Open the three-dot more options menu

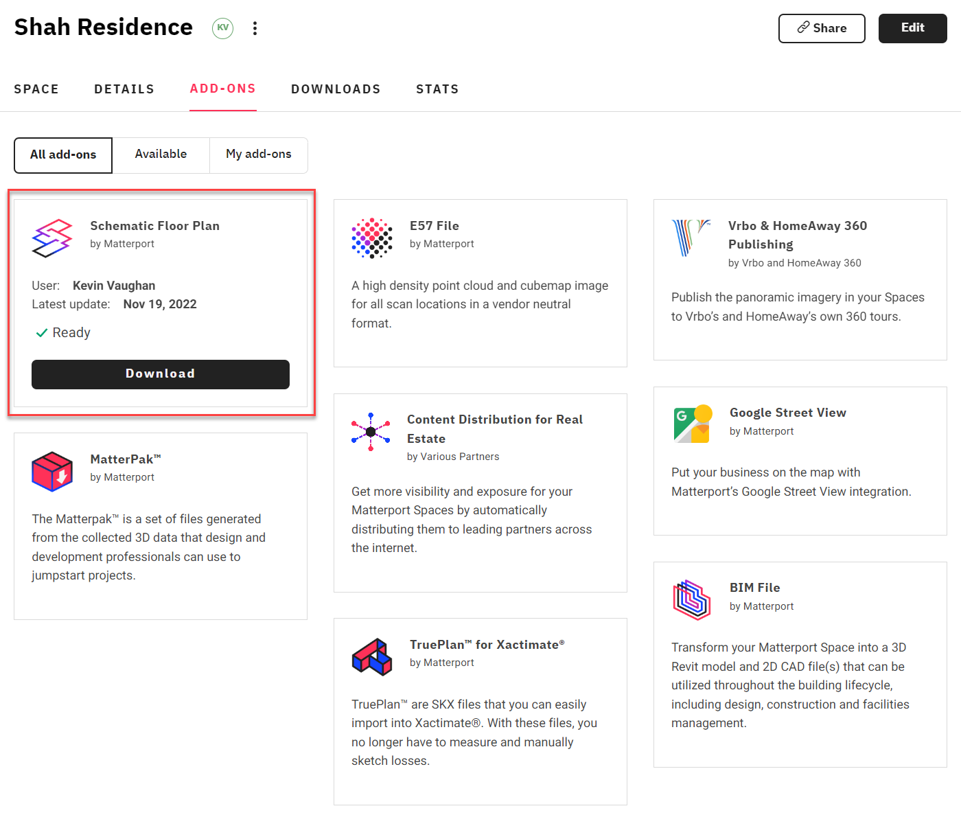[255, 28]
